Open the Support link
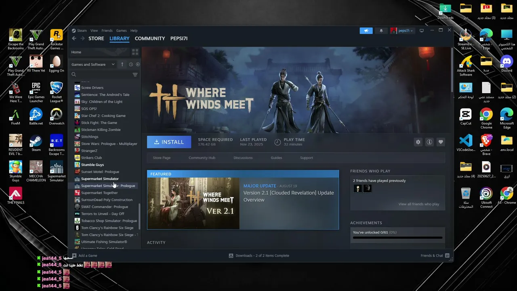Screen dimensions: 517x291 pos(307,158)
